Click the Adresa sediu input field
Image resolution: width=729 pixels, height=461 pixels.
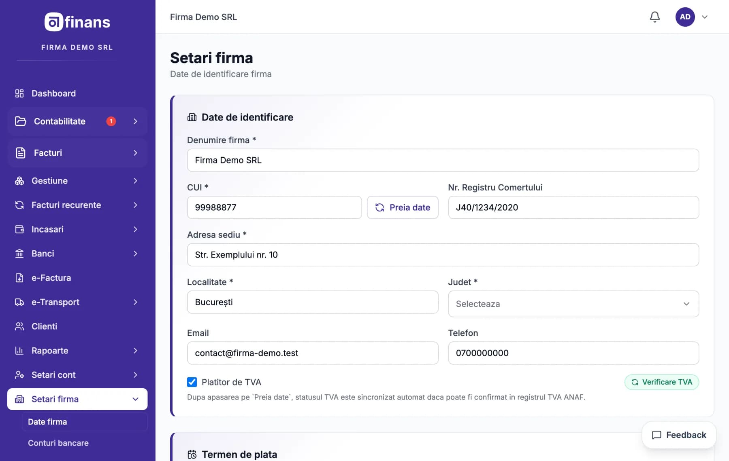point(443,255)
